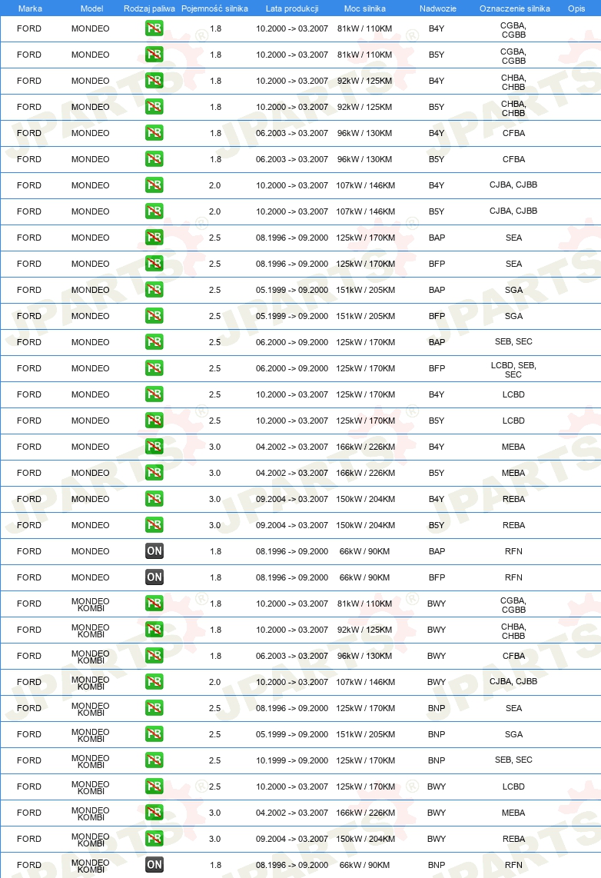Viewport: 601px width, 878px height.
Task: Click petrol icon in Mondeo BAP SEA row
Action: click(x=154, y=238)
